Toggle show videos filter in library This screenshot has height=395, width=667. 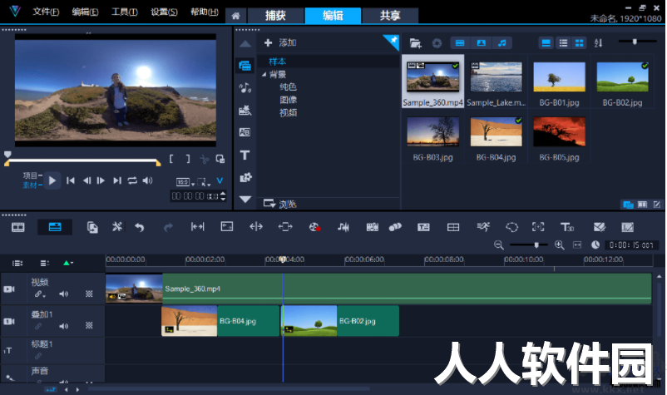[459, 43]
